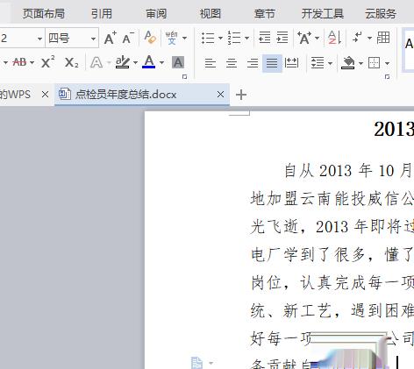
Task: Expand the paragraph marks dropdown arrow
Action: pos(369,38)
